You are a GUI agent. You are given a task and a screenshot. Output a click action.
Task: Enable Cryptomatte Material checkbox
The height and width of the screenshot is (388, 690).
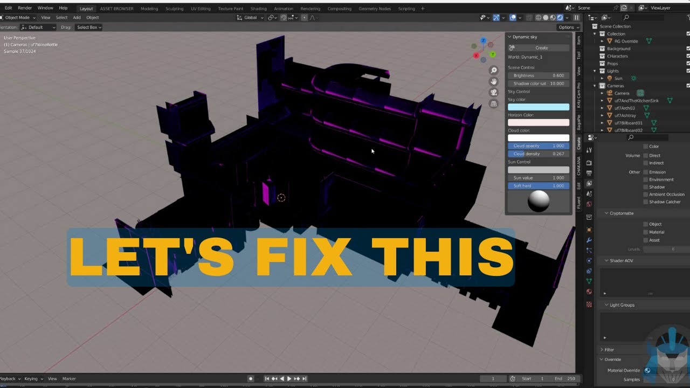pos(646,232)
